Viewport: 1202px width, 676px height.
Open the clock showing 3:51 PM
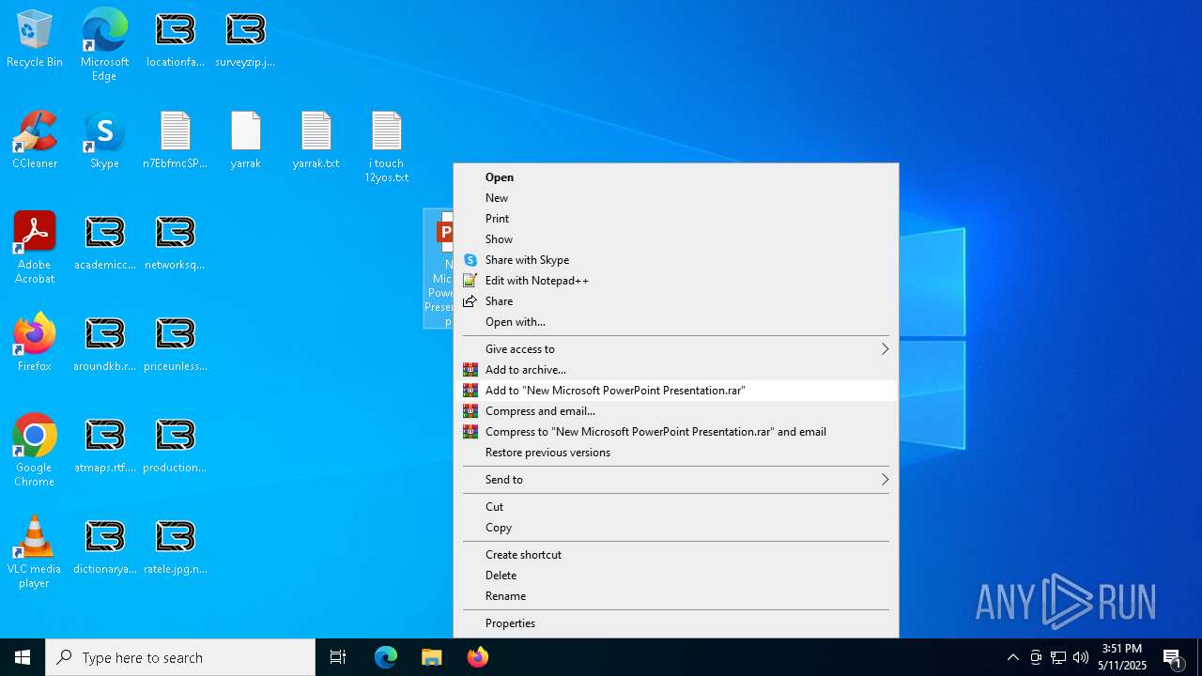coord(1122,657)
